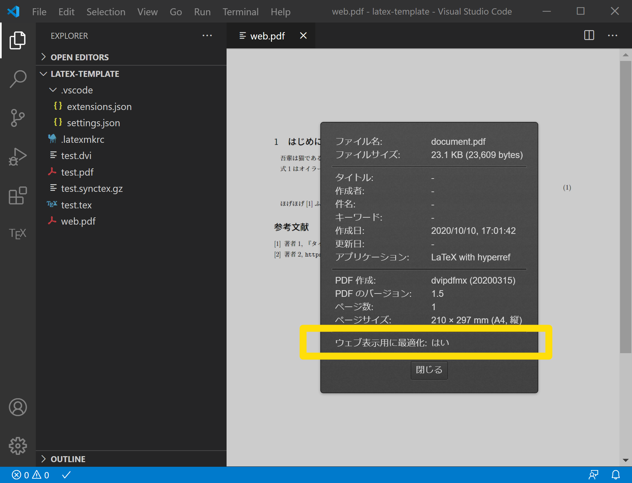632x483 pixels.
Task: Click the LaTeX with hyperref value
Action: (x=470, y=257)
